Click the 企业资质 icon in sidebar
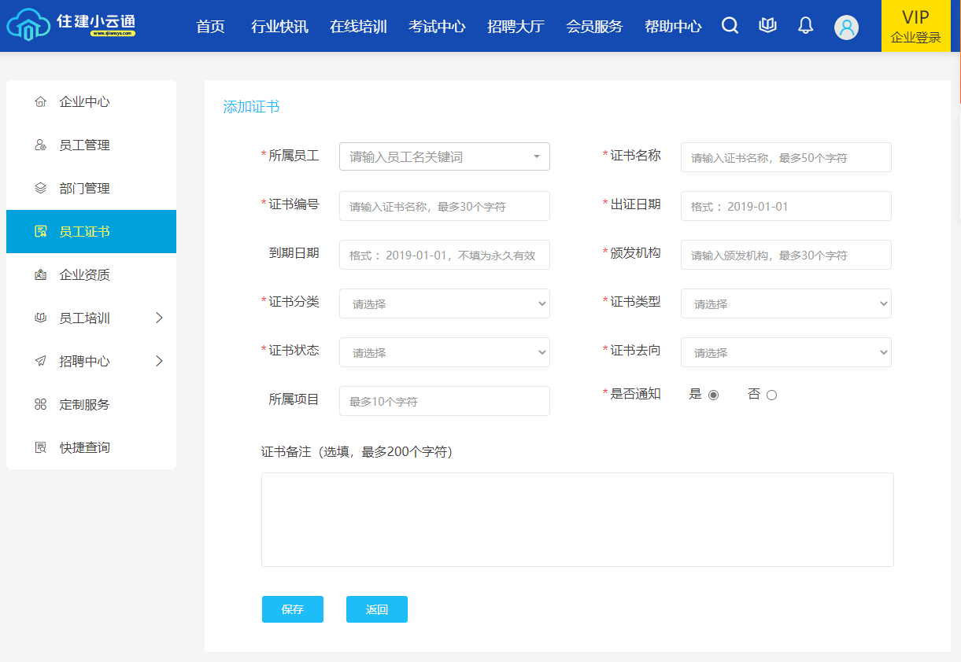Image resolution: width=961 pixels, height=662 pixels. point(41,275)
